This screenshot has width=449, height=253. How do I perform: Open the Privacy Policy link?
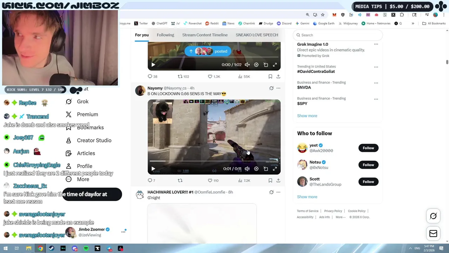point(333,211)
